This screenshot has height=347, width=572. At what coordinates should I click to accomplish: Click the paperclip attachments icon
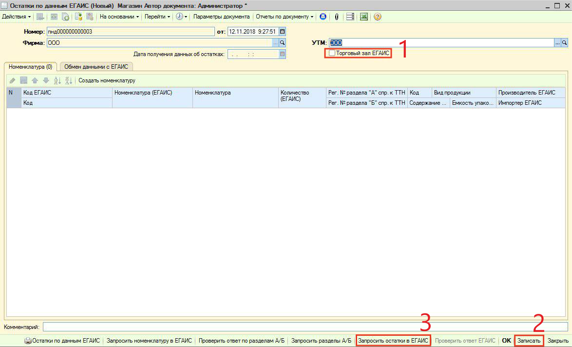click(x=337, y=17)
